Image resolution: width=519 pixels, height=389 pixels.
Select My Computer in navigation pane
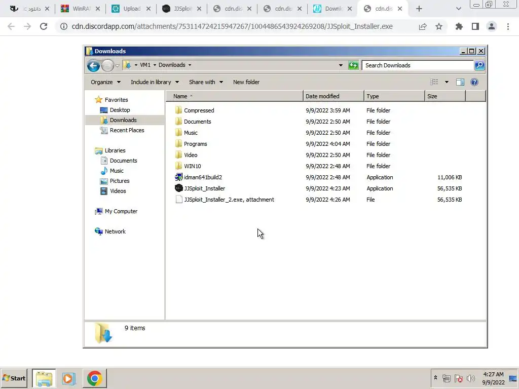tap(121, 211)
